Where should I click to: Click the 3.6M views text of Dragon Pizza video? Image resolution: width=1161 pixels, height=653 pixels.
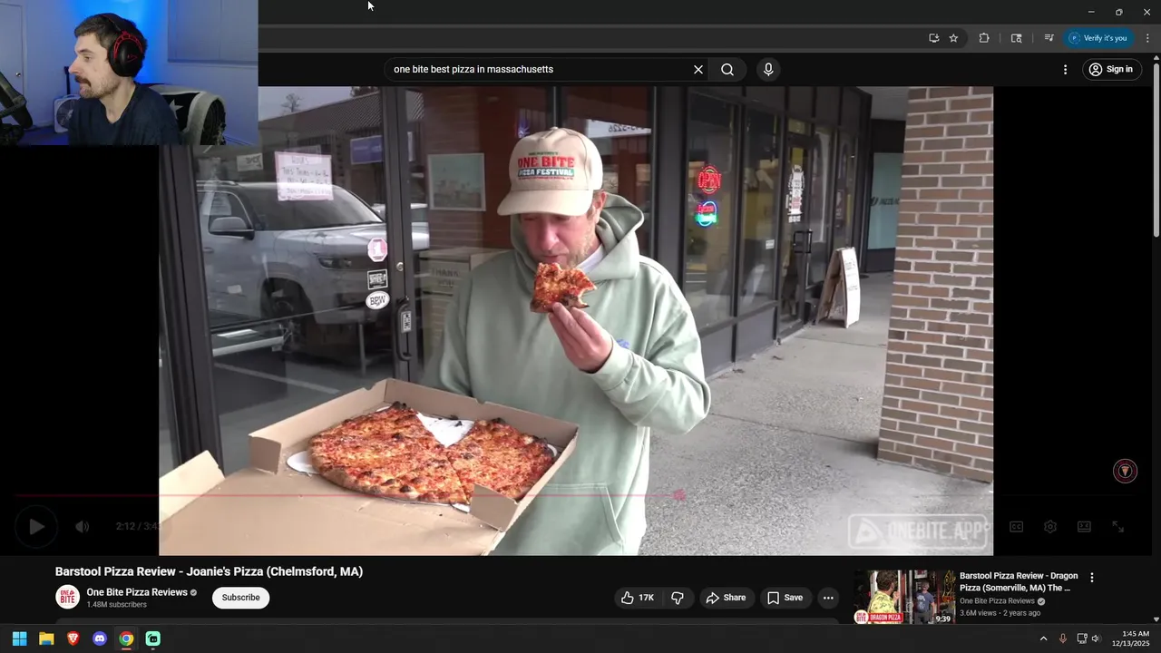tap(978, 613)
